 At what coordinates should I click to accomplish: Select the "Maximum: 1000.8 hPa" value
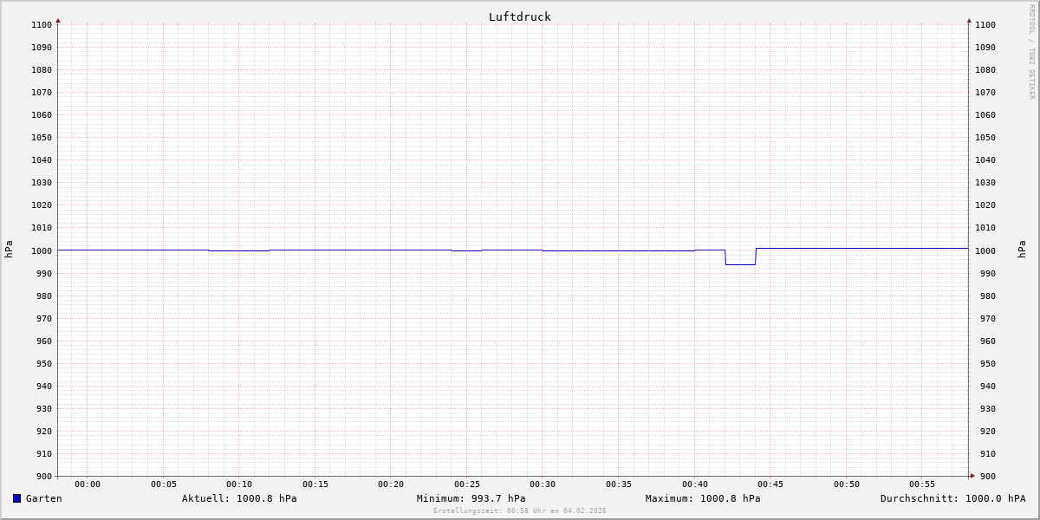703,498
